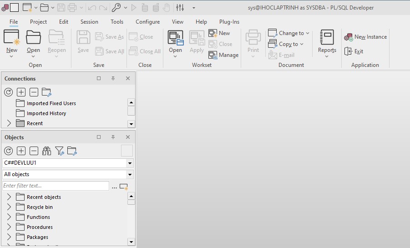
Task: Refresh the Connections panel
Action: 8,92
